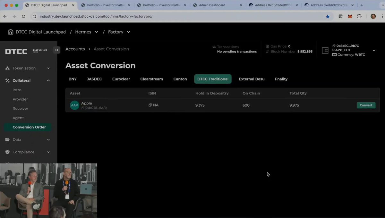
Task: Click the Gas Price pump icon
Action: click(x=267, y=46)
